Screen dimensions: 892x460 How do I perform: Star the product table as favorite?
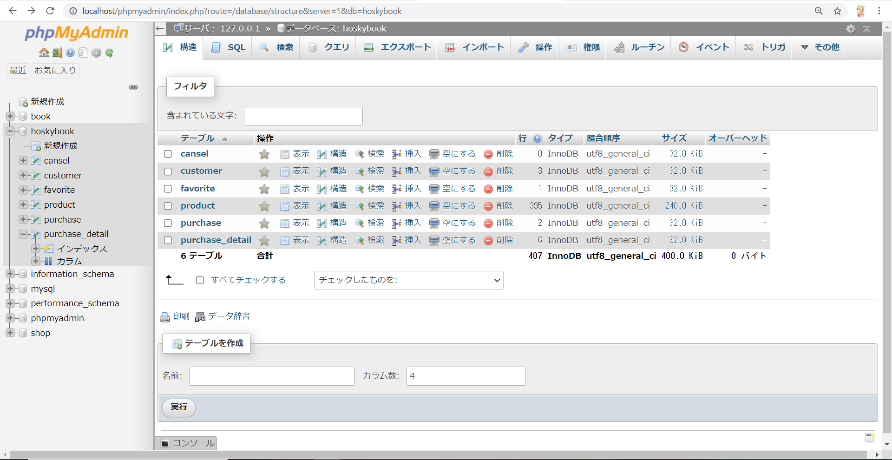[264, 206]
